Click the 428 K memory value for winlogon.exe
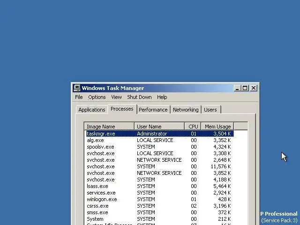300x225 pixels. [224, 199]
